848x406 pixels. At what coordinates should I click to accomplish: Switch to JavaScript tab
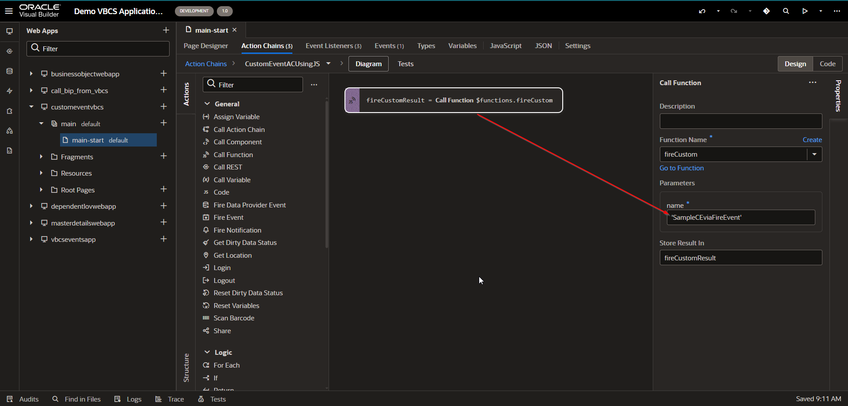point(506,46)
